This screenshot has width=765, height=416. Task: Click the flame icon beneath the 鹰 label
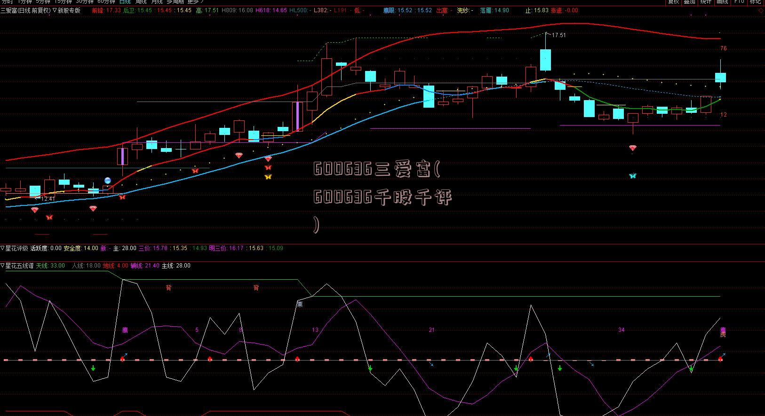point(123,359)
